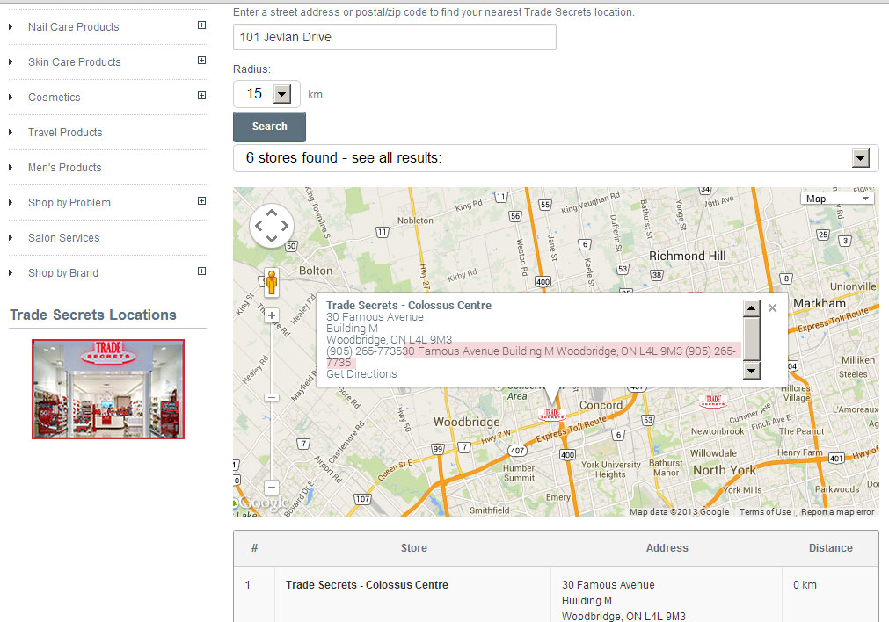Click the Trade Secrets marker near Newtonbrook
The height and width of the screenshot is (622, 889).
click(713, 401)
